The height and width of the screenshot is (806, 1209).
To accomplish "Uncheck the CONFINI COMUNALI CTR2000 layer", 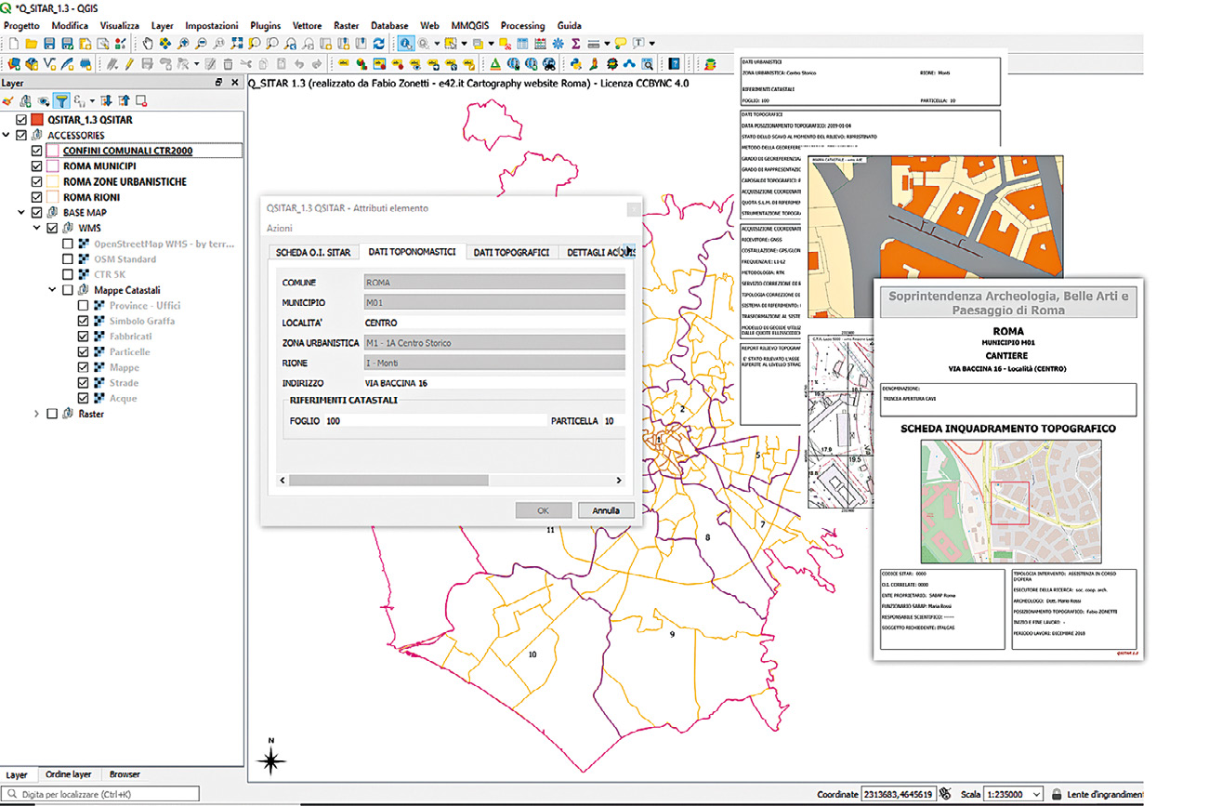I will (37, 151).
